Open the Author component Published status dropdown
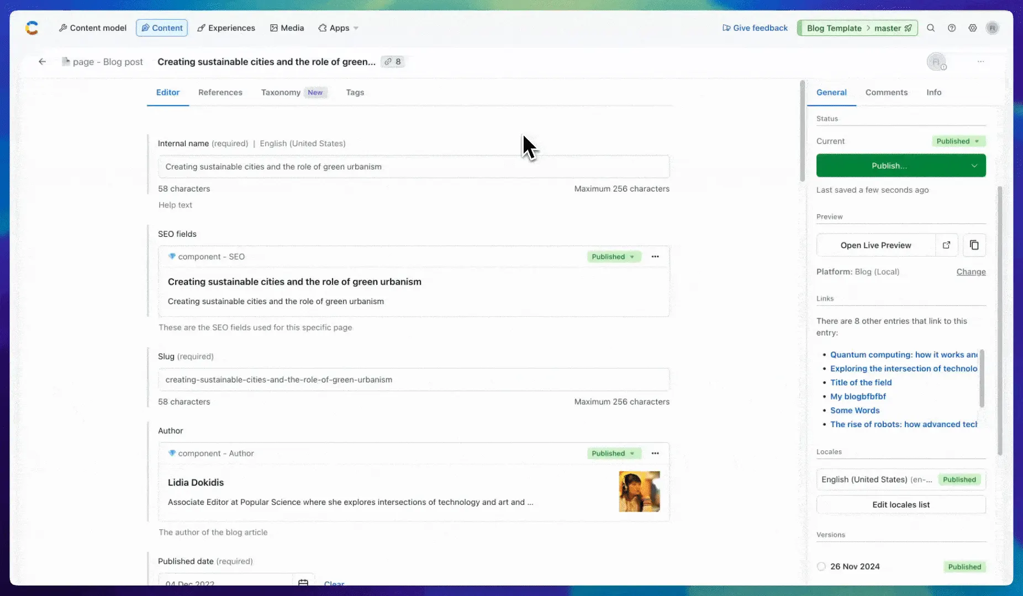This screenshot has width=1023, height=596. [x=614, y=454]
